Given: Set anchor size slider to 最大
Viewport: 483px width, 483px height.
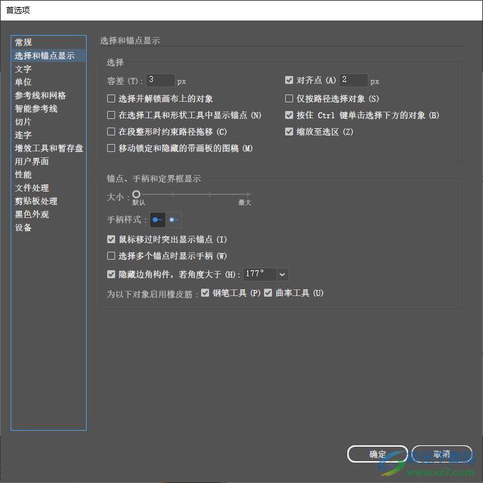Looking at the screenshot, I should (247, 194).
